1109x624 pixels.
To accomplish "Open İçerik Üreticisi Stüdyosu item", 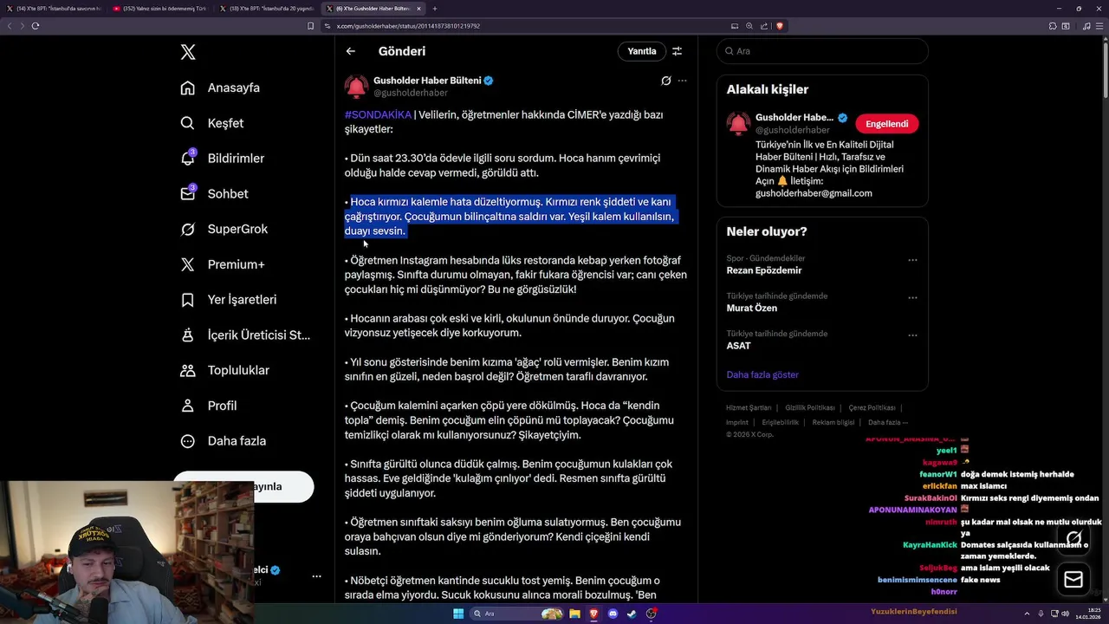I will pos(244,335).
